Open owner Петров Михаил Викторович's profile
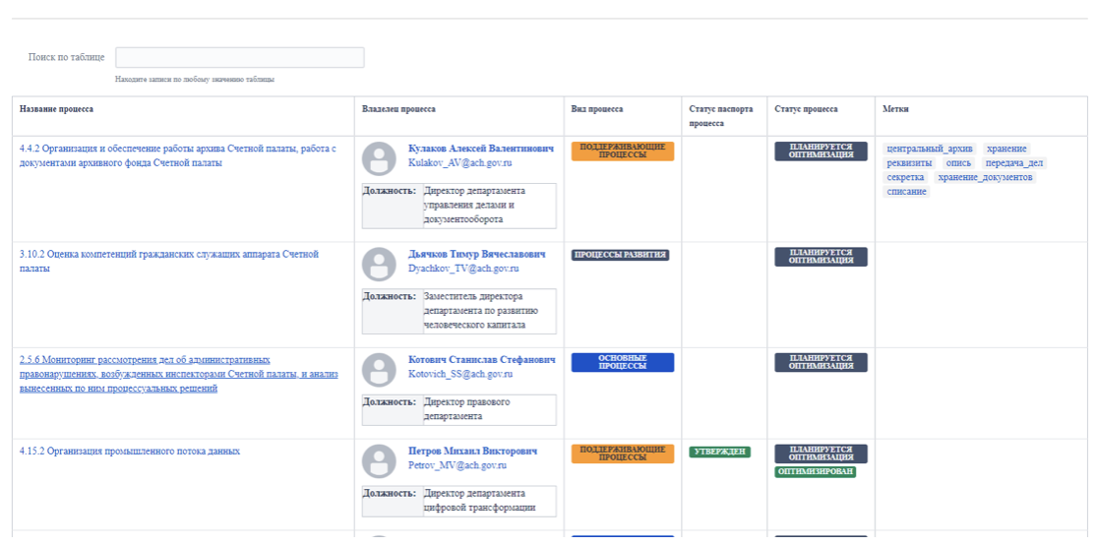1098x545 pixels. pyautogui.click(x=472, y=451)
